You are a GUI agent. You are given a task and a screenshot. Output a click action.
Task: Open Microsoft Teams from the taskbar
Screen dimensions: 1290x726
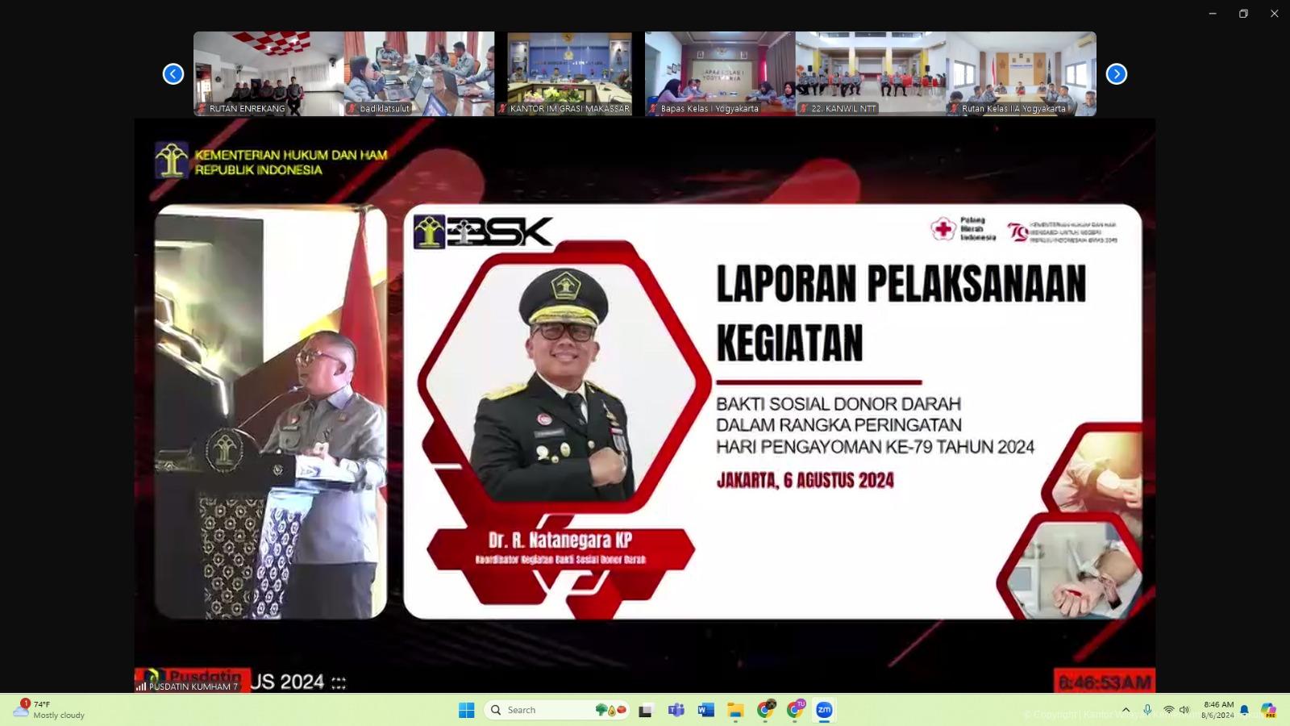click(x=676, y=710)
